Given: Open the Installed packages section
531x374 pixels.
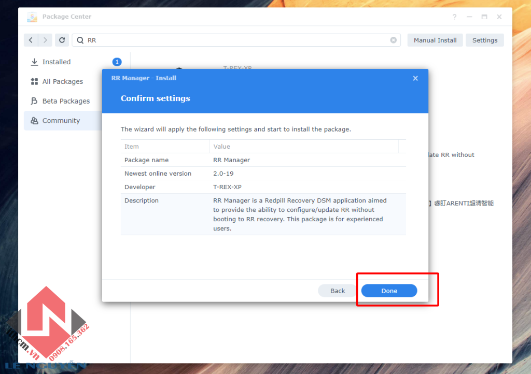Looking at the screenshot, I should pyautogui.click(x=56, y=62).
